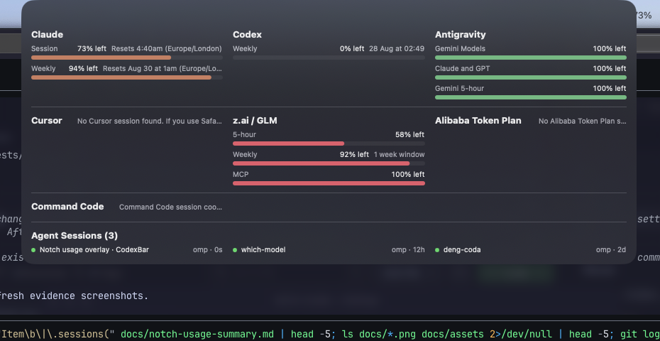The width and height of the screenshot is (660, 341).
Task: Open the Codex provider heading
Action: (247, 35)
